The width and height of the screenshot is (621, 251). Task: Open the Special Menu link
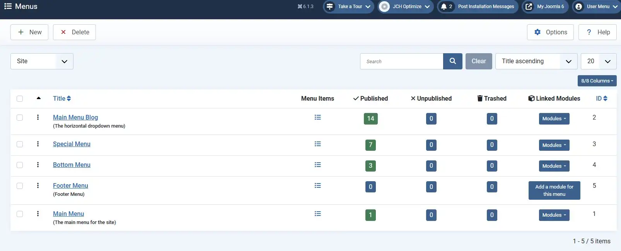point(72,144)
